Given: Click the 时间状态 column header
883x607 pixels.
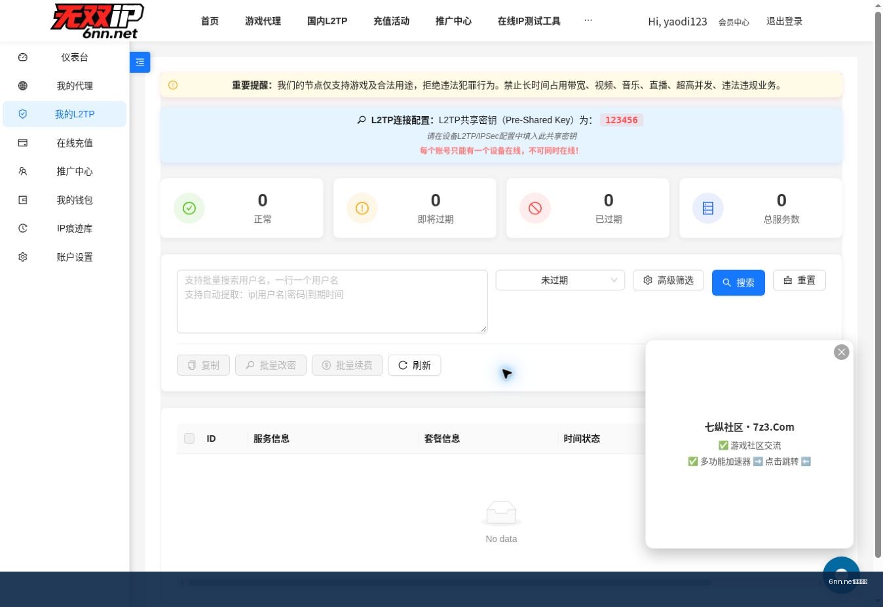Looking at the screenshot, I should point(582,439).
